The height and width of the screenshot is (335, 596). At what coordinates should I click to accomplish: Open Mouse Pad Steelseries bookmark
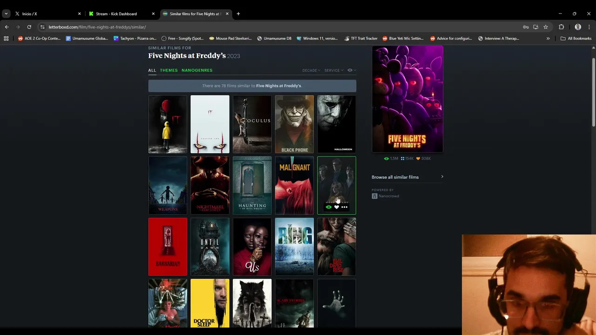pos(230,39)
